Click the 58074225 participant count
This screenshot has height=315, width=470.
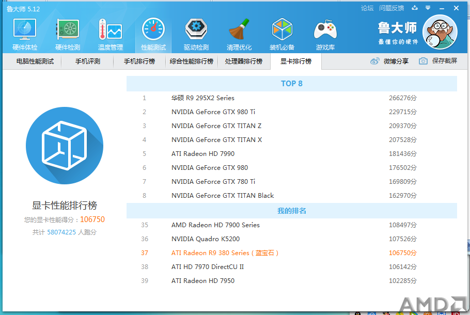(x=61, y=232)
